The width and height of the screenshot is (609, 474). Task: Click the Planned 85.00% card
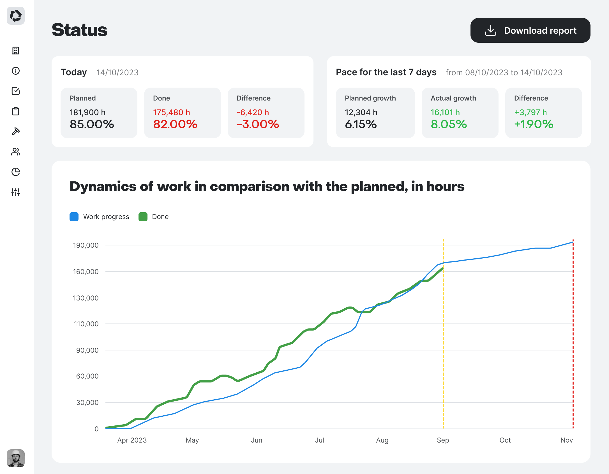99,113
